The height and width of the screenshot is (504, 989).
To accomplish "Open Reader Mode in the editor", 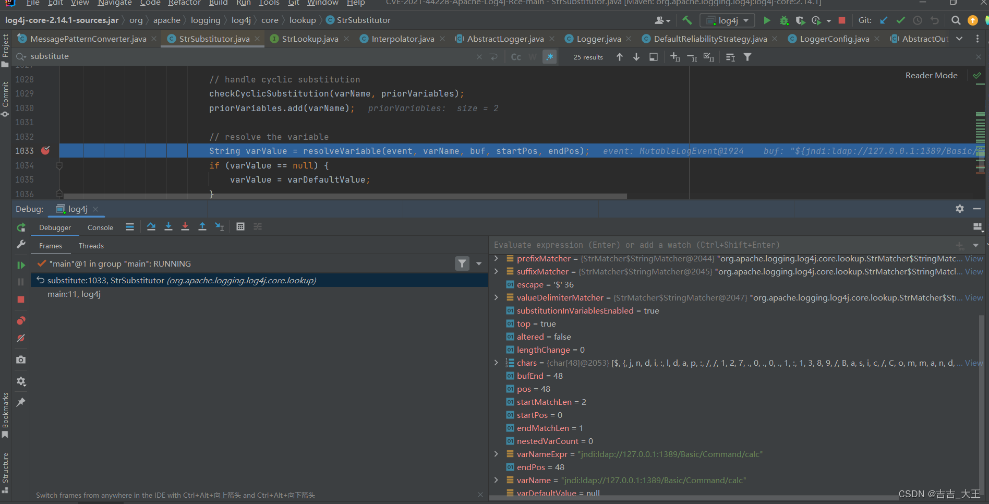I will point(931,75).
